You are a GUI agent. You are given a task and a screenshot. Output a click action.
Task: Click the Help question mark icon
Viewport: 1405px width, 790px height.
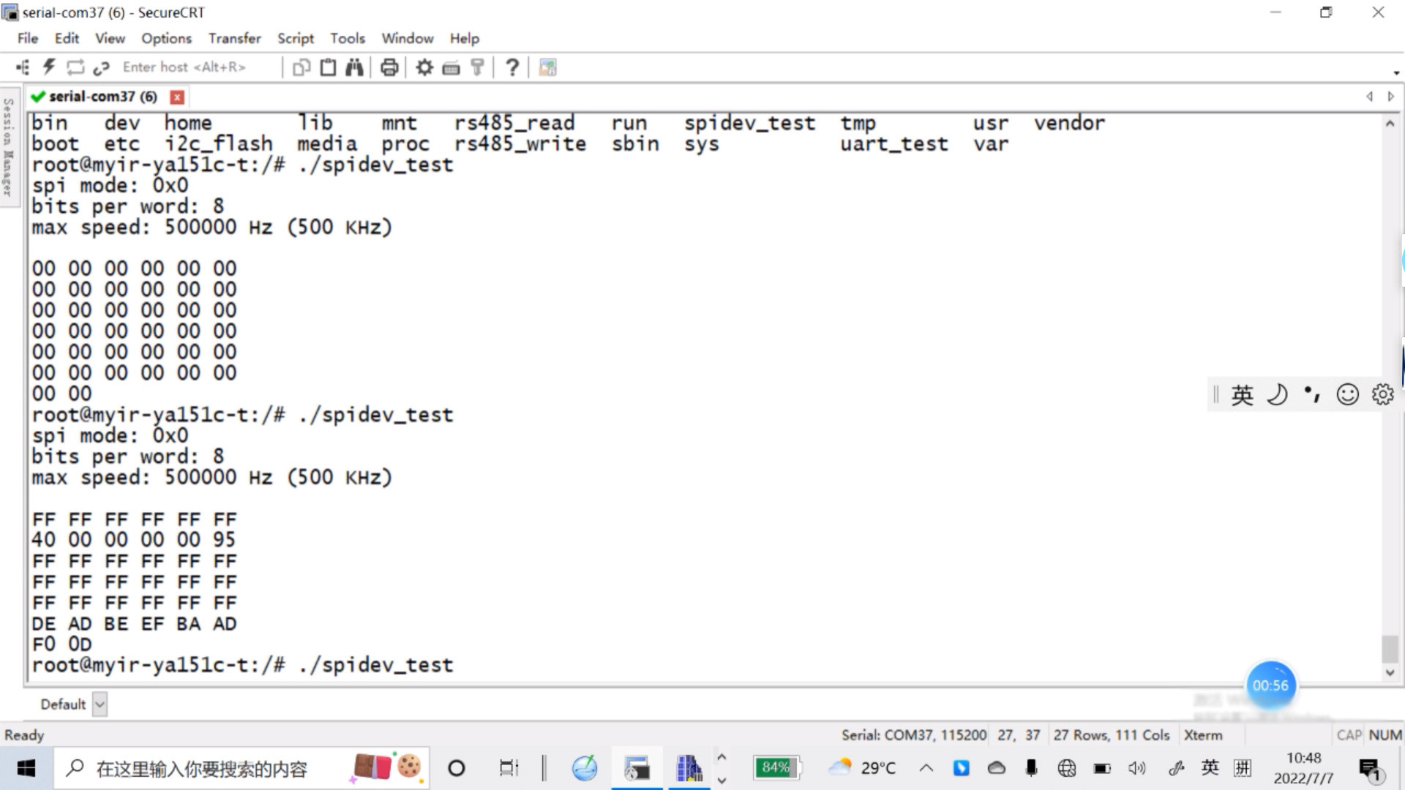coord(512,67)
